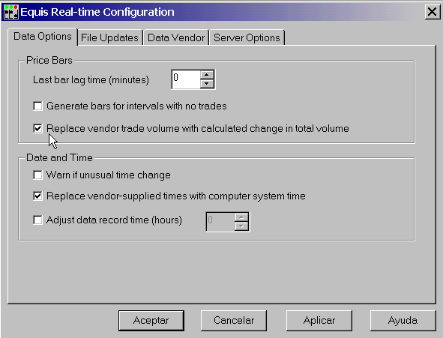Close the Equis Real-time Configuration dialog
The height and width of the screenshot is (338, 443).
(x=433, y=12)
